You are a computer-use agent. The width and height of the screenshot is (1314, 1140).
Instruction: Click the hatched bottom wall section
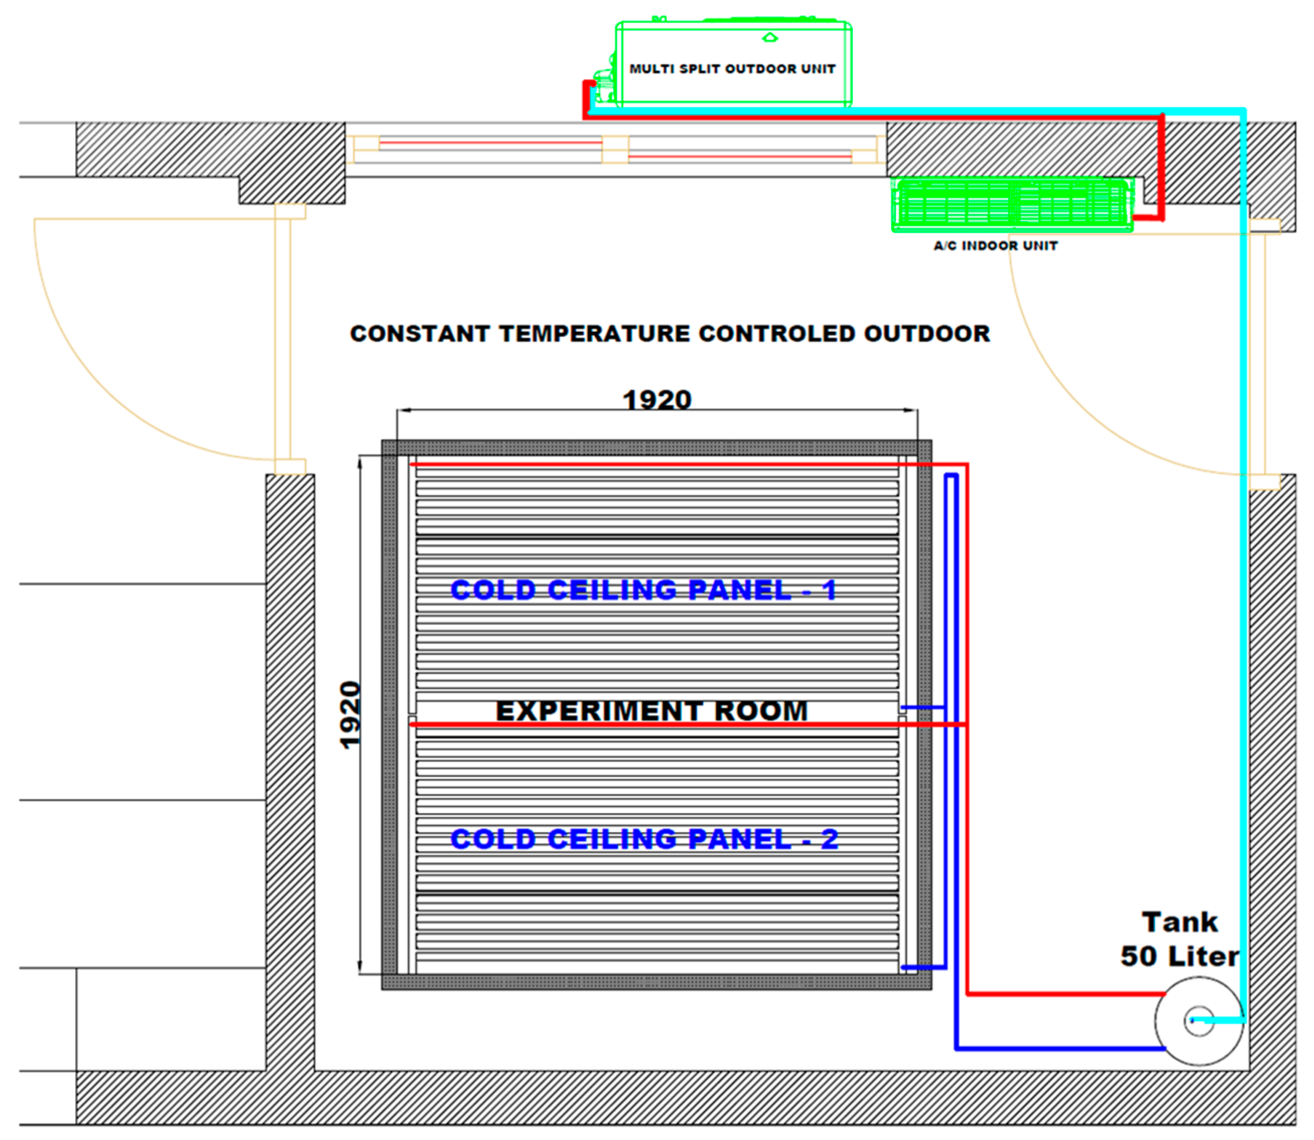[636, 1097]
